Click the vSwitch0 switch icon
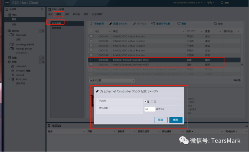Image resolution: width=249 pixels, height=152 pixels. 13,66
